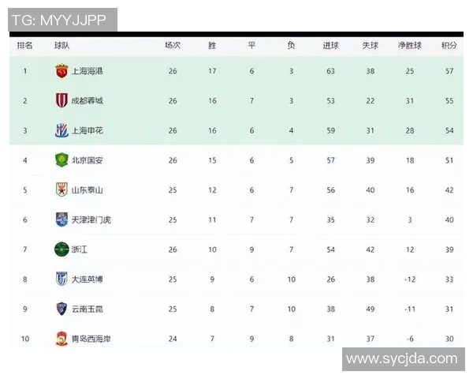Screen dimensions: 473x379
Task: Click the 北京国安 green logo
Action: point(61,160)
